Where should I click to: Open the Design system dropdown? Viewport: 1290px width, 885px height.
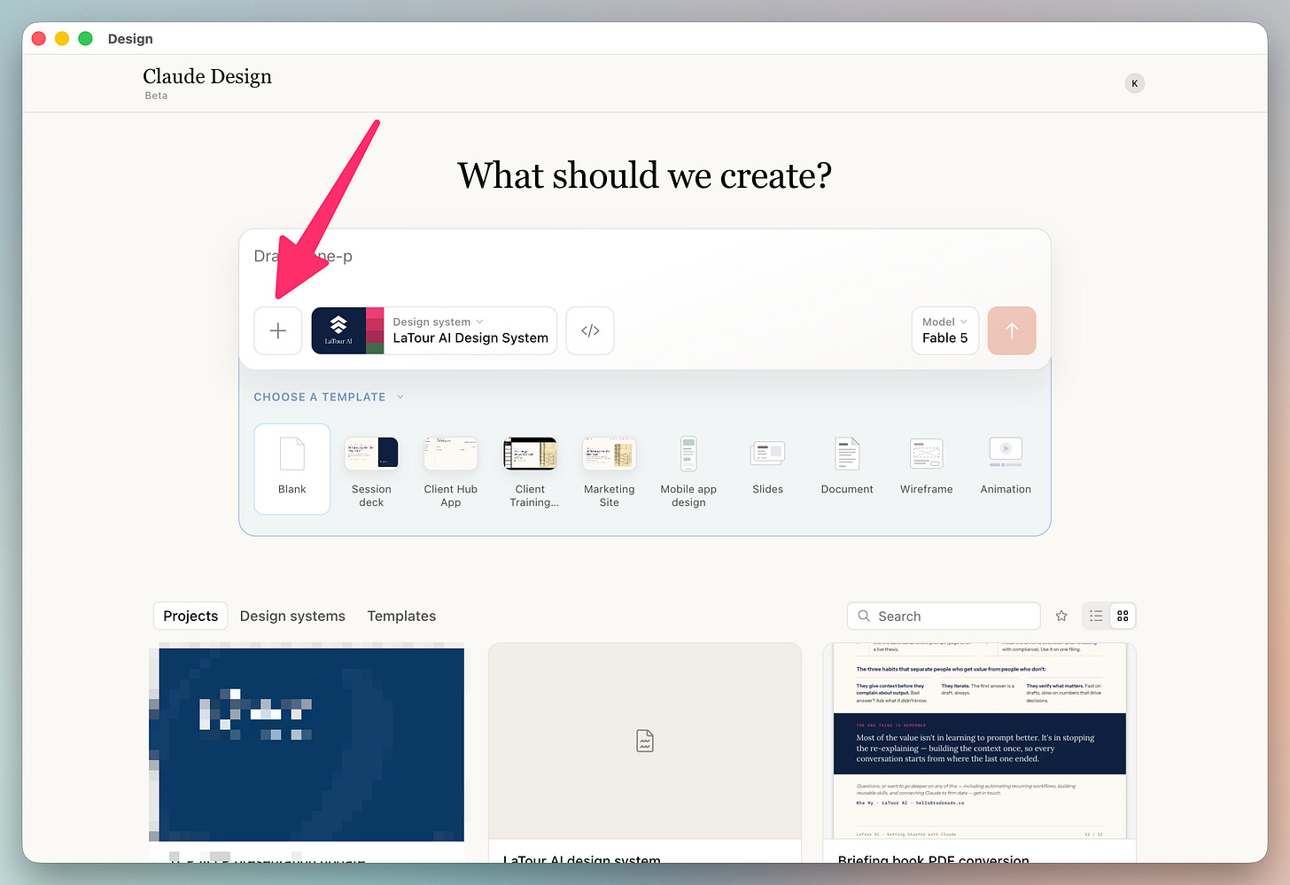click(434, 330)
